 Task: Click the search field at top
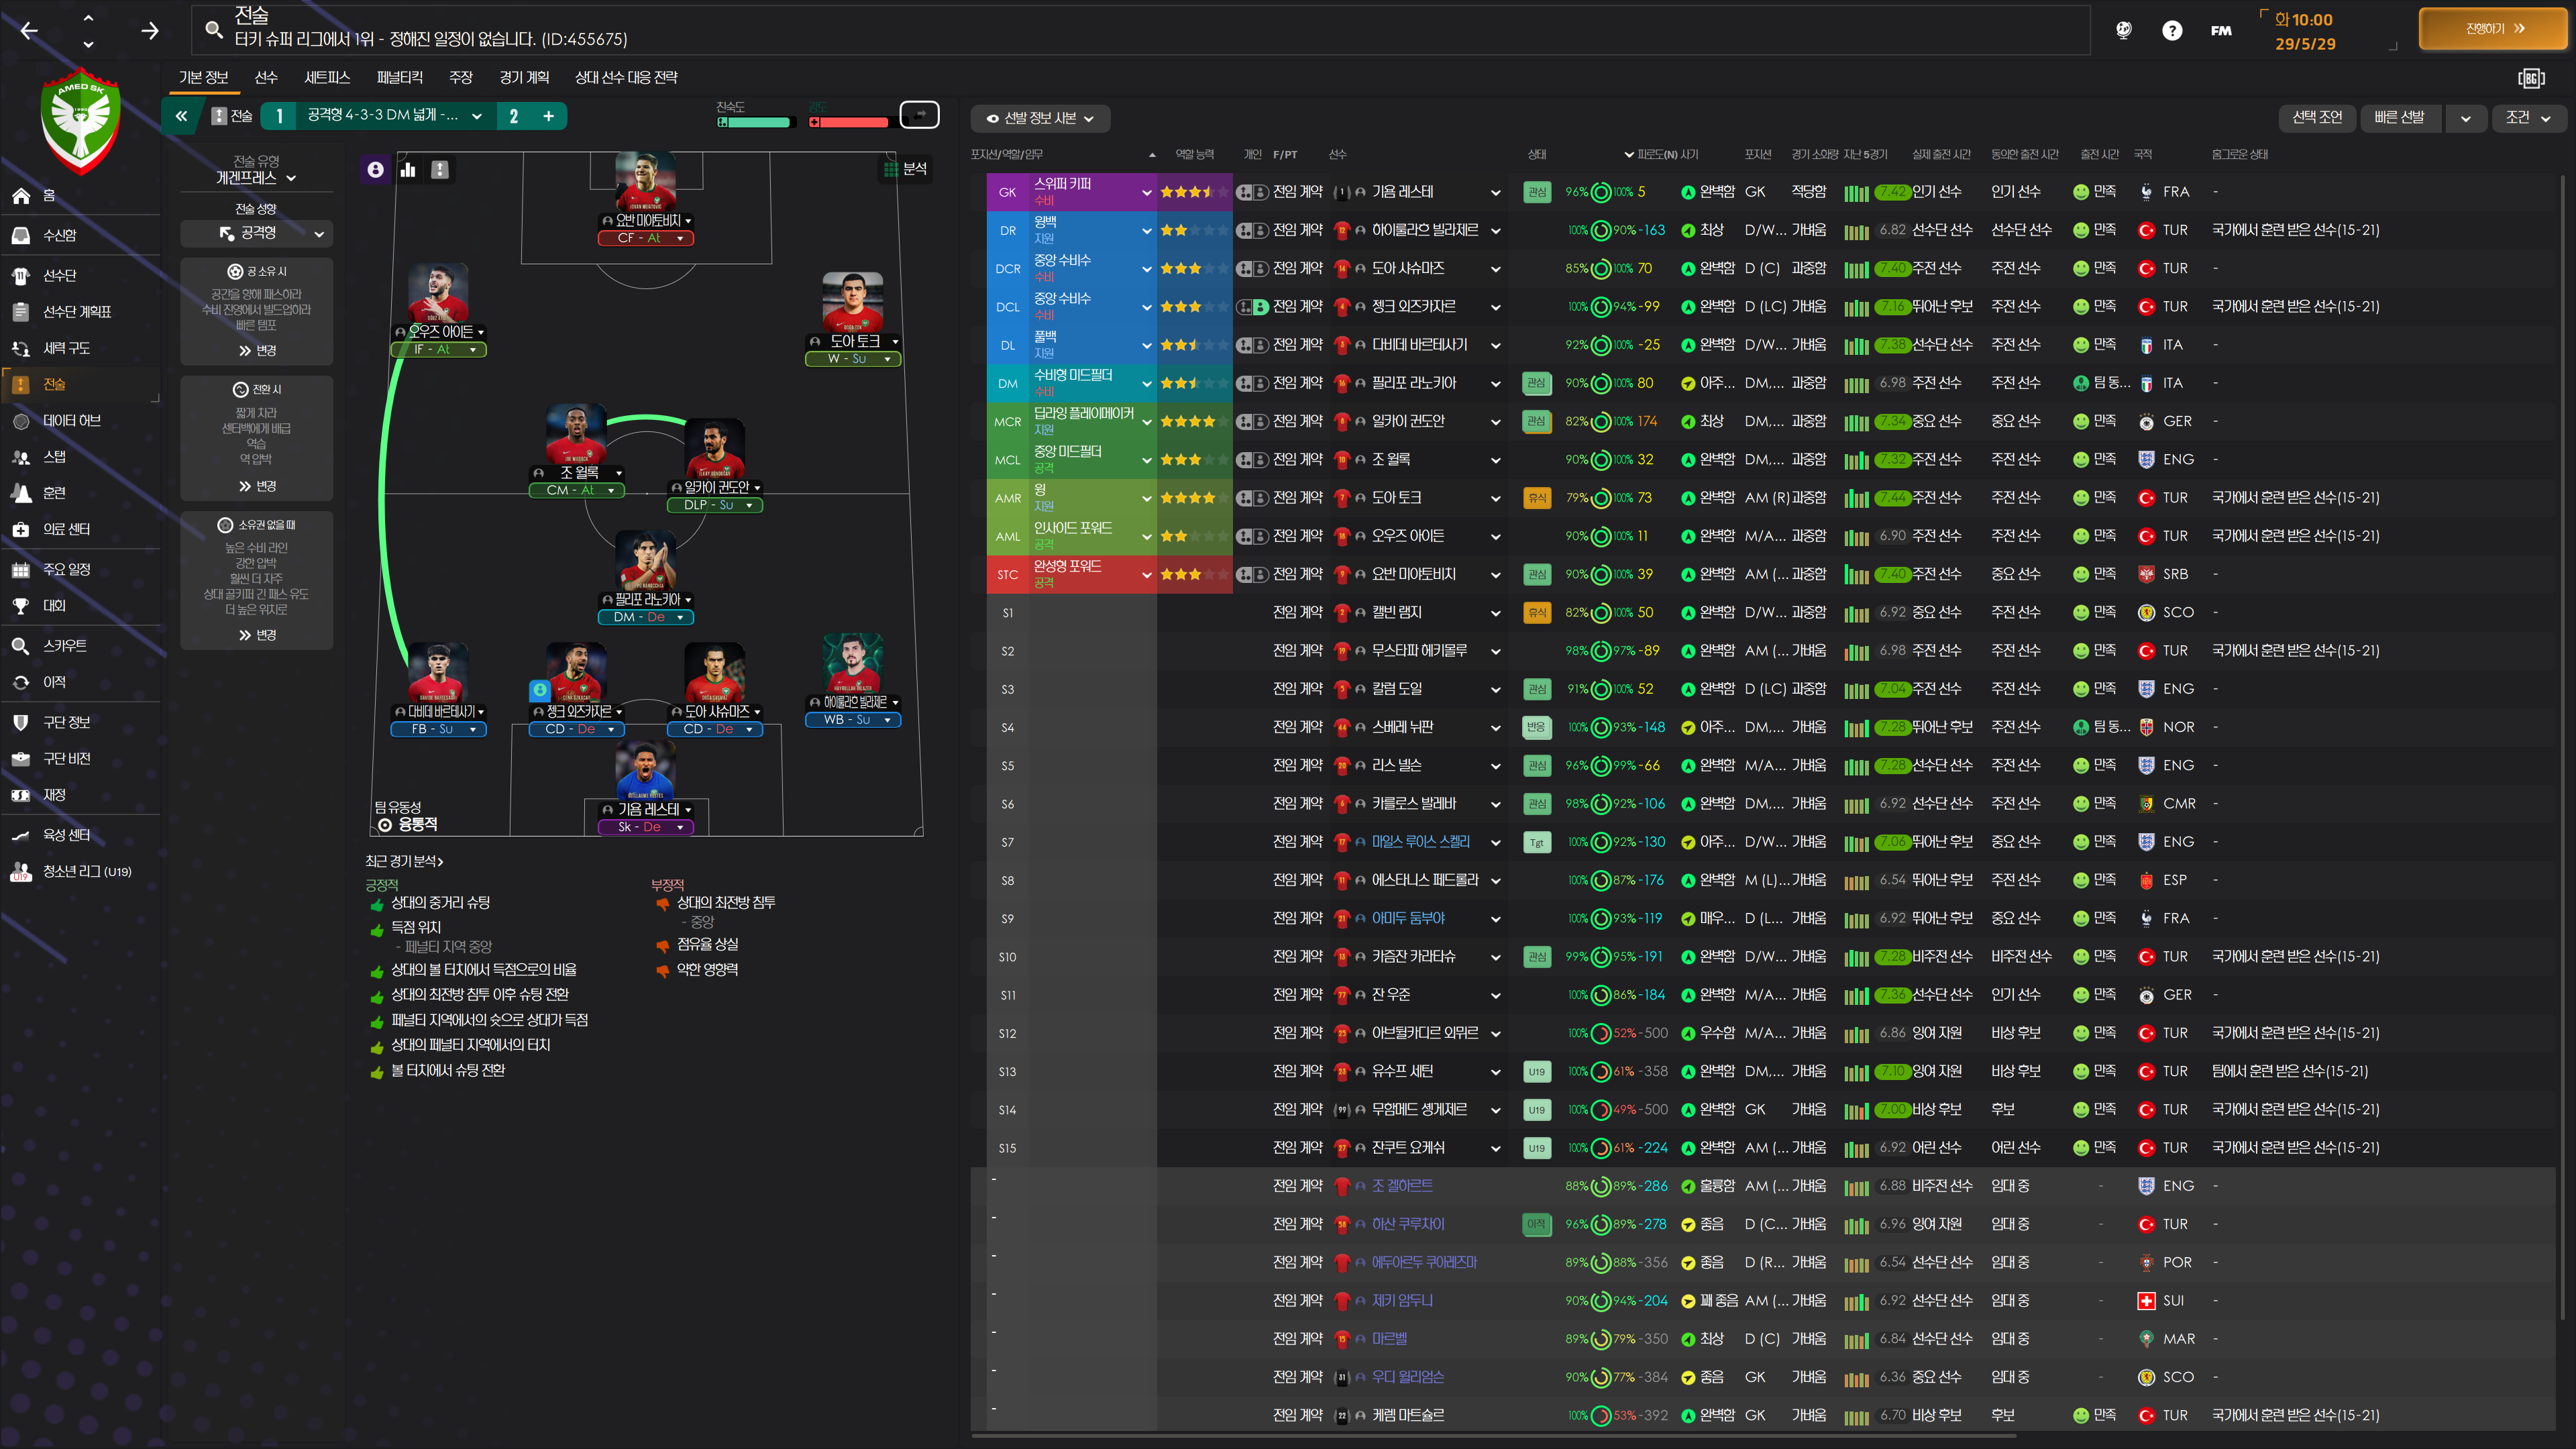click(x=1140, y=30)
